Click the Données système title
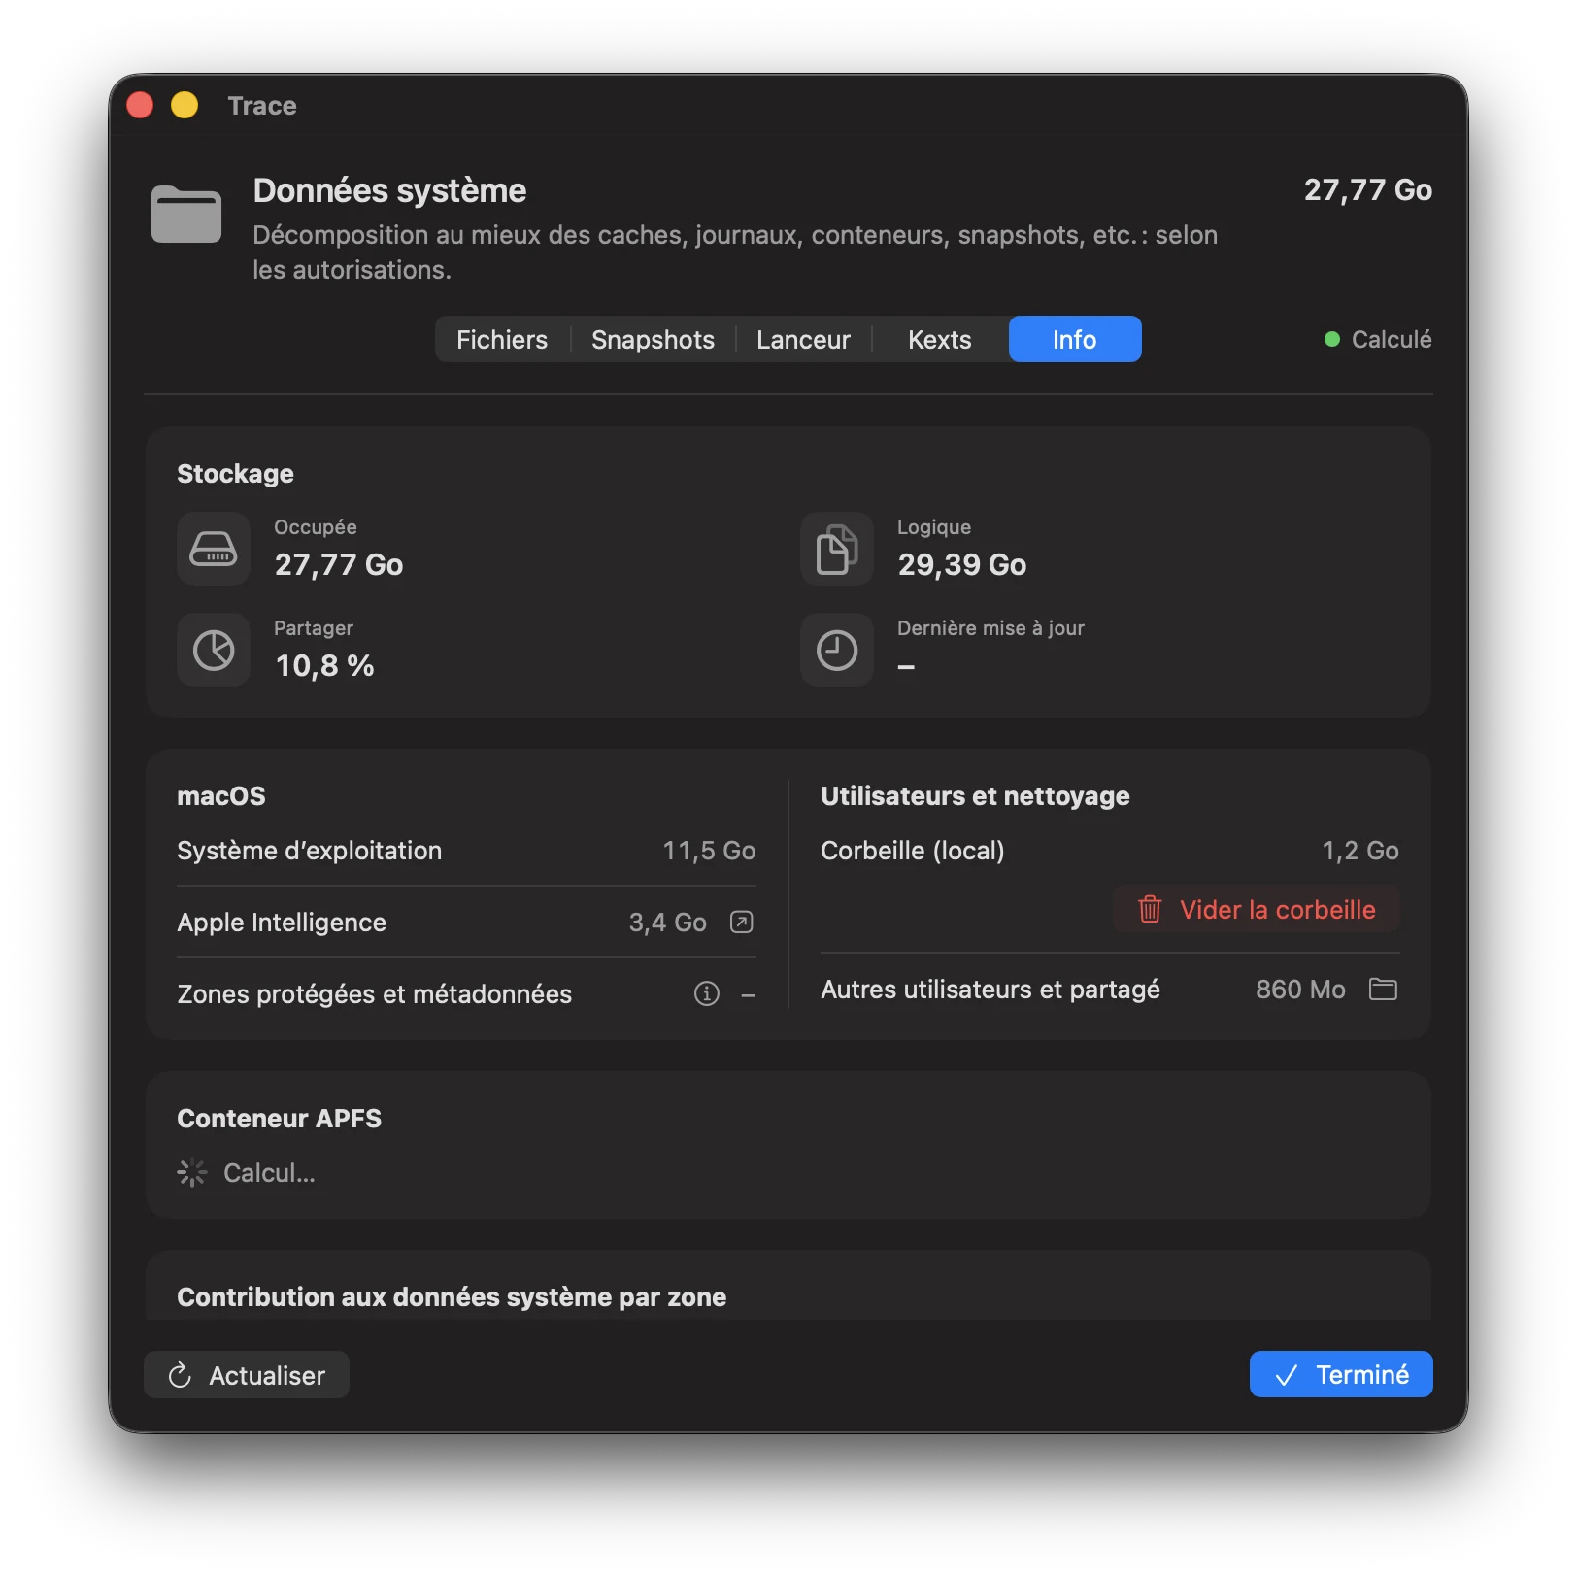The image size is (1577, 1577). [390, 190]
